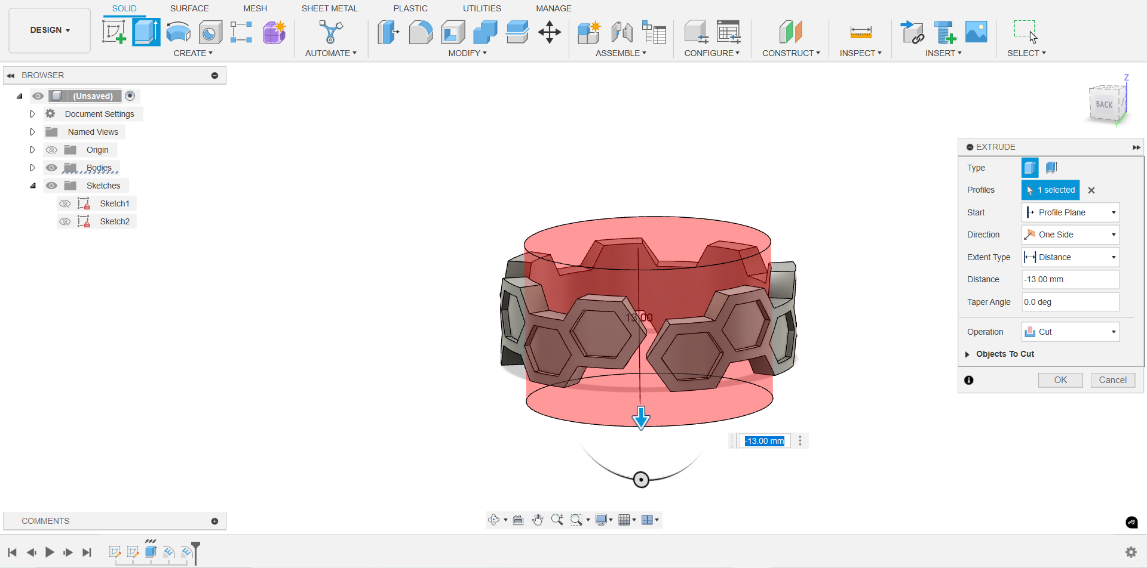Cancel the Extrude dialog
The height and width of the screenshot is (568, 1147).
(1113, 380)
